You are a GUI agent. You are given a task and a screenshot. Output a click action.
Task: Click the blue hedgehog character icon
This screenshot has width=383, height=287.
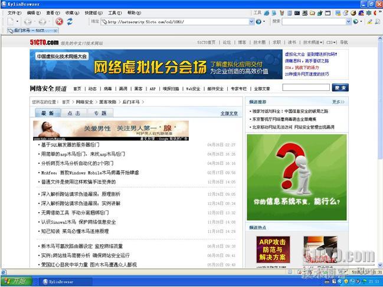[x=361, y=13]
